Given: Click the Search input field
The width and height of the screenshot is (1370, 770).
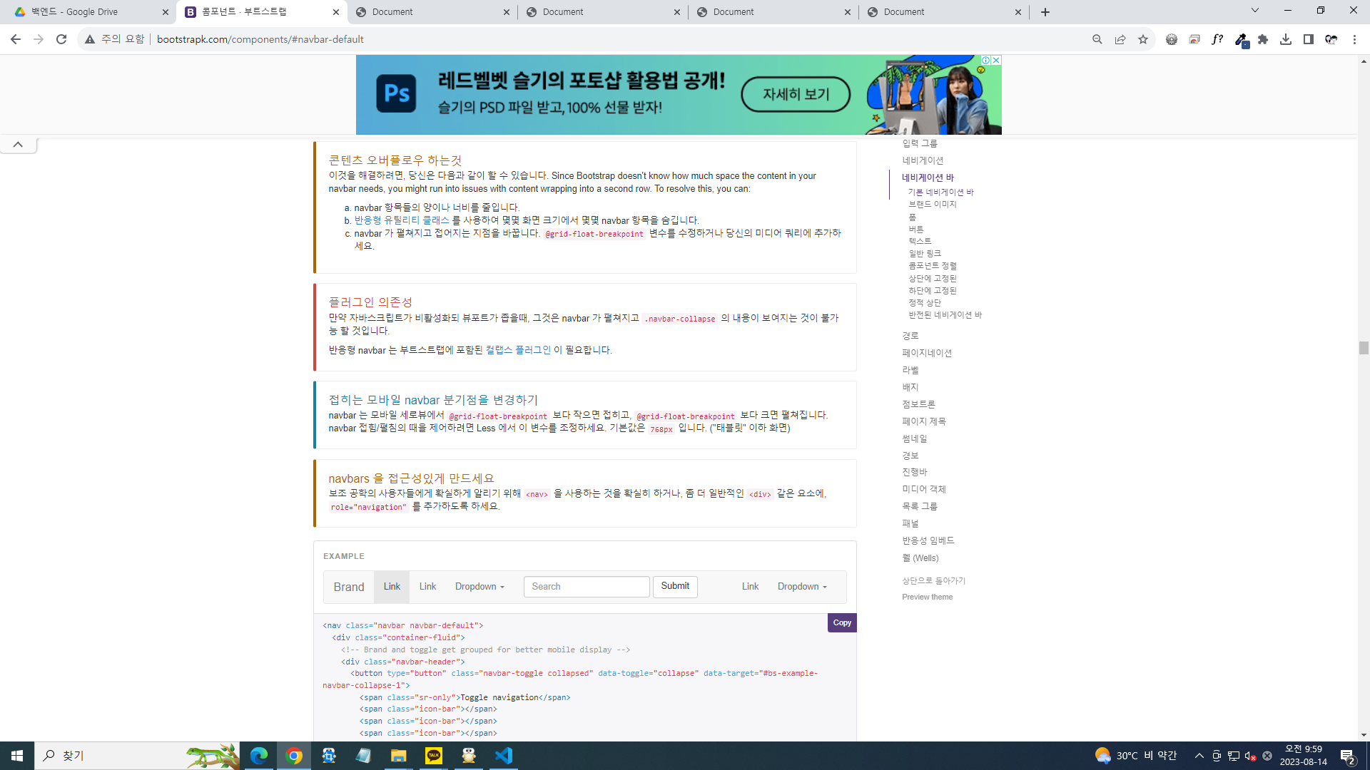Looking at the screenshot, I should tap(586, 586).
